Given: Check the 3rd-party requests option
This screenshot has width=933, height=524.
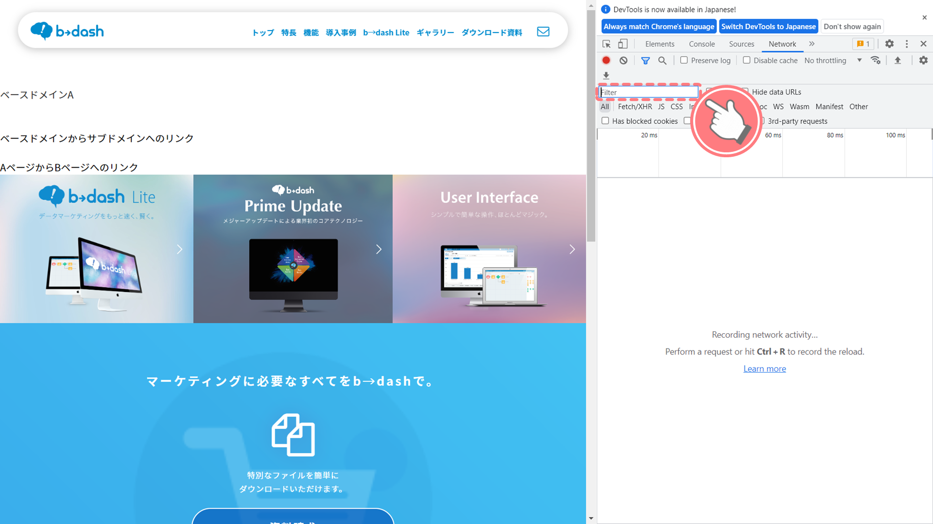Looking at the screenshot, I should tap(797, 121).
